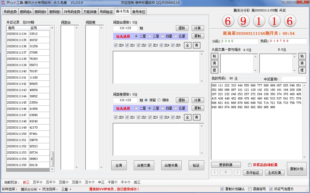Click the left 清 clear button for group A
This screenshot has width=310, height=193.
(x=214, y=63)
